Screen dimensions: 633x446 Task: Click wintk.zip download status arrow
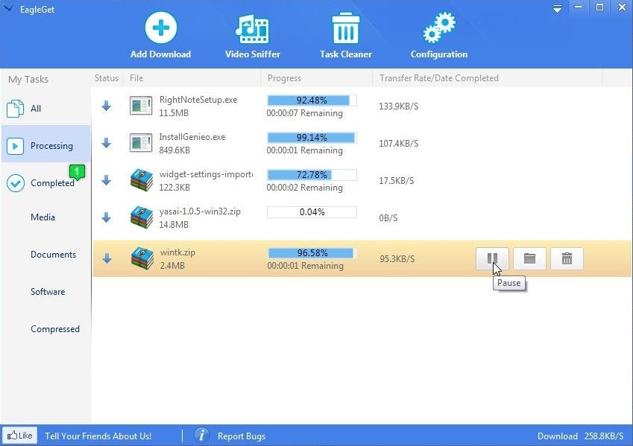coord(107,258)
